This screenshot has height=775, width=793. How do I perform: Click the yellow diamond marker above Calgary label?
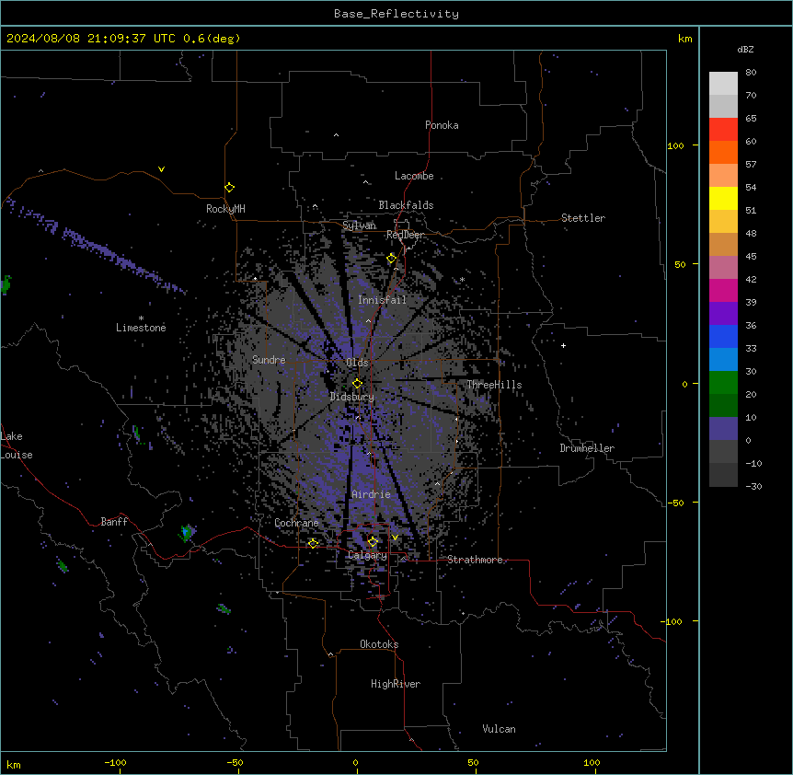[373, 542]
